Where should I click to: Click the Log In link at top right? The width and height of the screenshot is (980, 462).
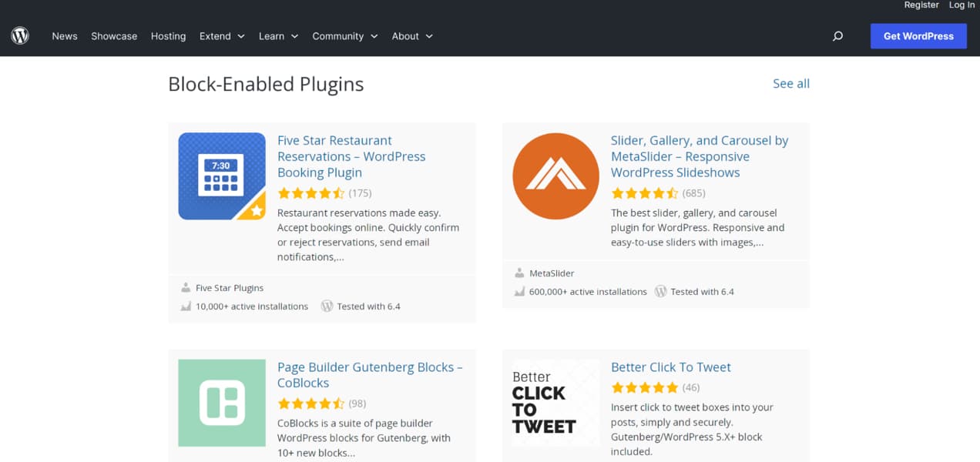961,5
